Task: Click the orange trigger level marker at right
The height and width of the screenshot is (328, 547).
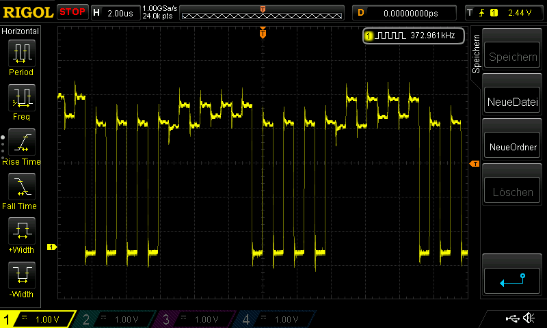Action: pos(475,163)
